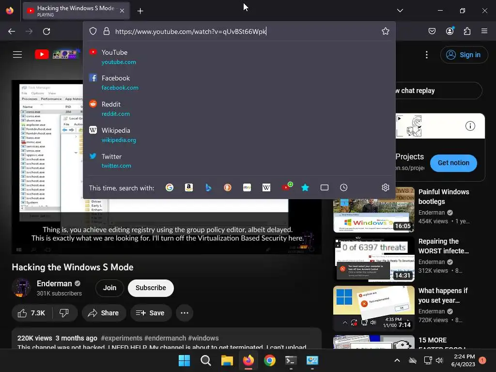496x372 pixels.
Task: Open the Enderman channel name link
Action: [x=54, y=283]
